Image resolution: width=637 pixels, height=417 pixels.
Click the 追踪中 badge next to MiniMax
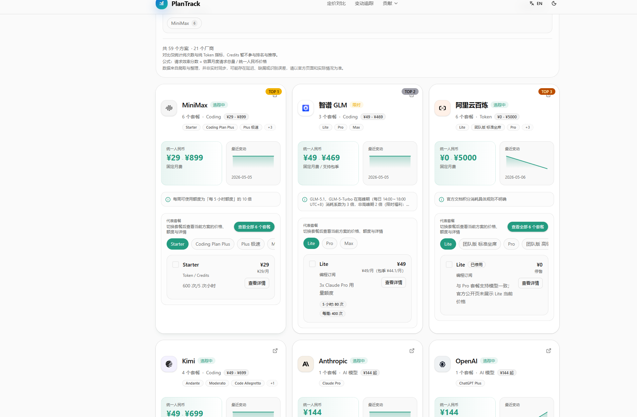pos(219,105)
